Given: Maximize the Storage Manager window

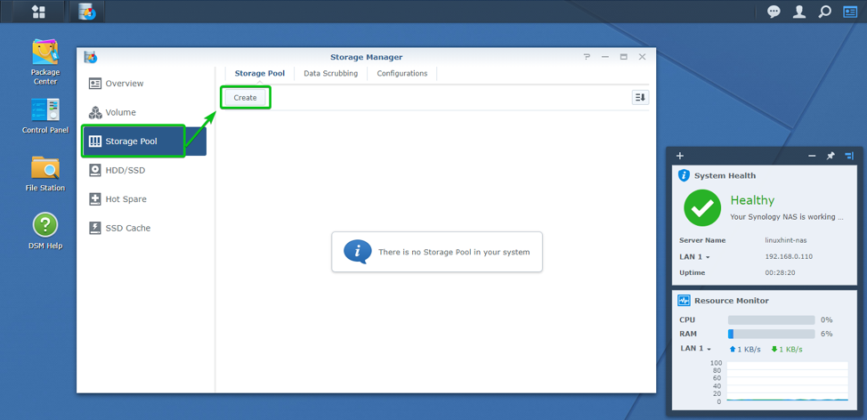Looking at the screenshot, I should click(624, 57).
